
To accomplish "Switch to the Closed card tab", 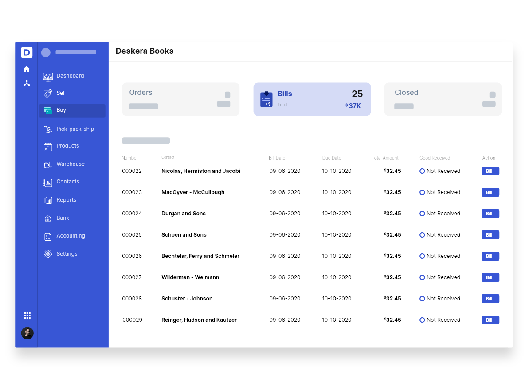I will click(443, 99).
